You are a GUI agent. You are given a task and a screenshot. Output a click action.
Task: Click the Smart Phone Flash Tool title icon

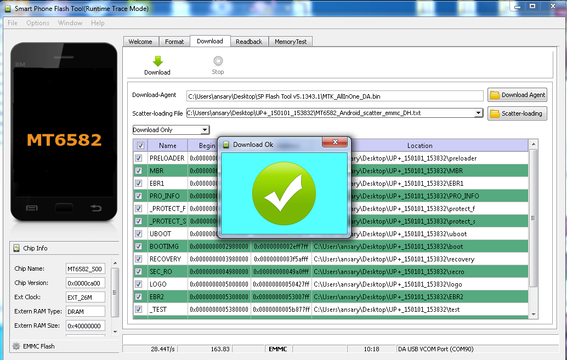[8, 8]
